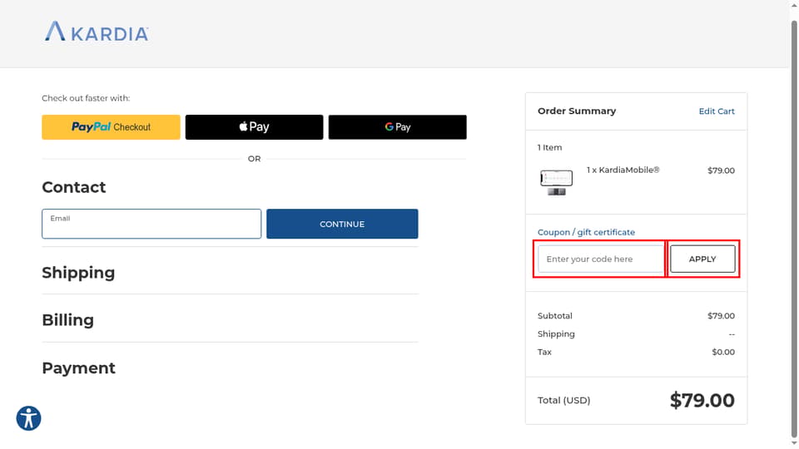Open the Edit Cart link

click(717, 111)
